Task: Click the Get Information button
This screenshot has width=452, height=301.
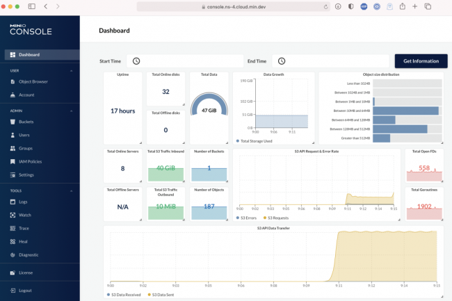Action: (421, 61)
